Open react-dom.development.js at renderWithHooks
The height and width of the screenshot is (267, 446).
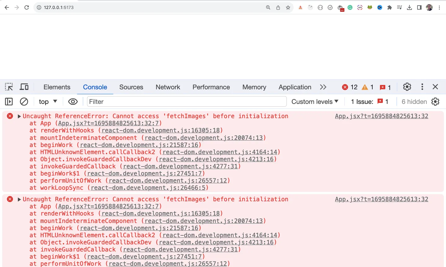pos(161,130)
